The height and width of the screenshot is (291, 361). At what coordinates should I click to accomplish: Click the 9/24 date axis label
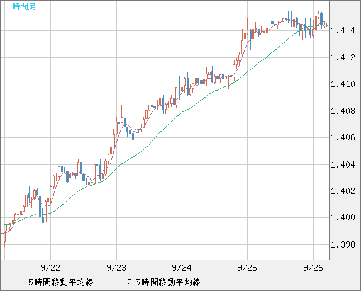(182, 268)
